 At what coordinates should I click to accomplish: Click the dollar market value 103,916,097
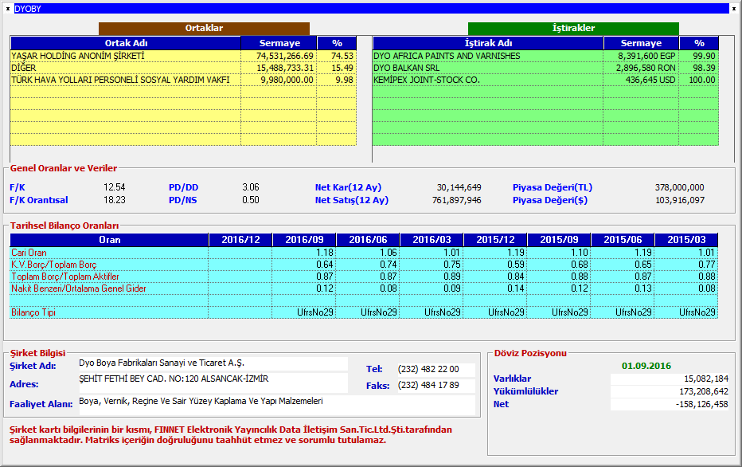point(680,200)
